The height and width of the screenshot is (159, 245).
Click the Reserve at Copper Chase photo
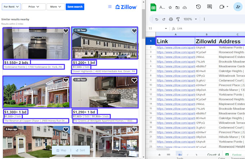[36, 92]
